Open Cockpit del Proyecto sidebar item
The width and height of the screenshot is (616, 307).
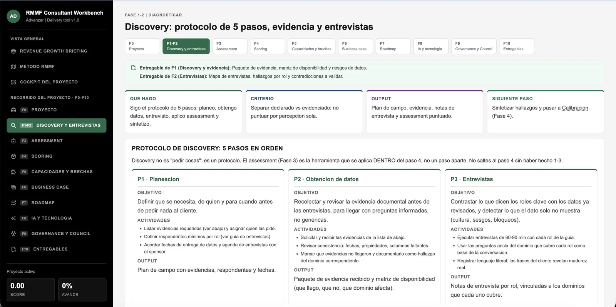point(57,82)
